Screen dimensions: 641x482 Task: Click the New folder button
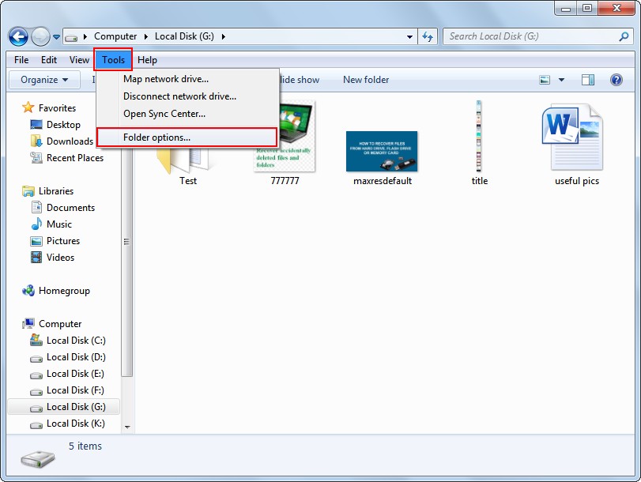pyautogui.click(x=366, y=80)
